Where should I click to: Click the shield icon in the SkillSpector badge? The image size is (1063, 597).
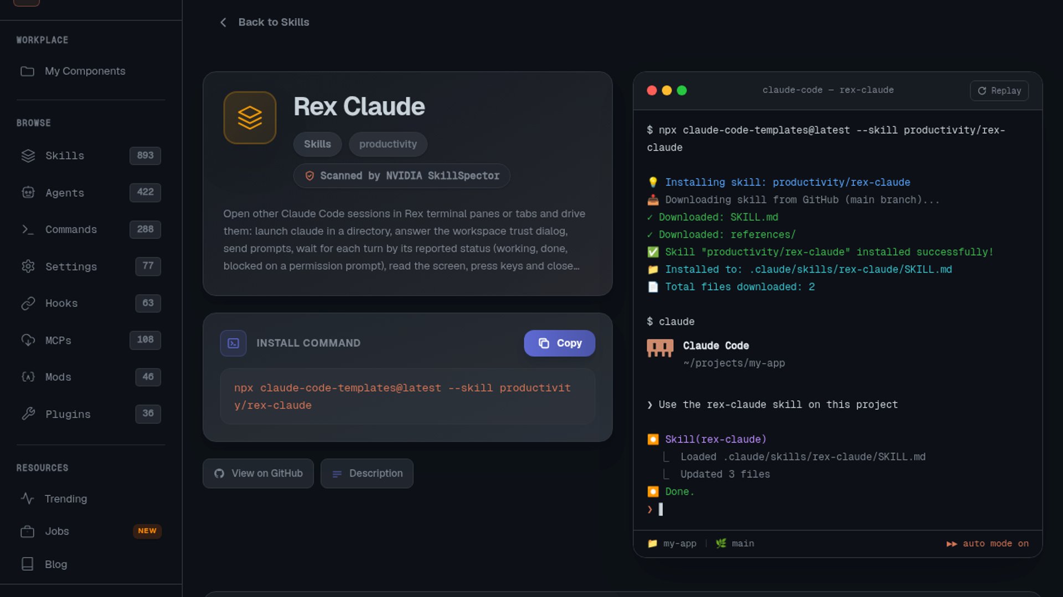(x=309, y=176)
